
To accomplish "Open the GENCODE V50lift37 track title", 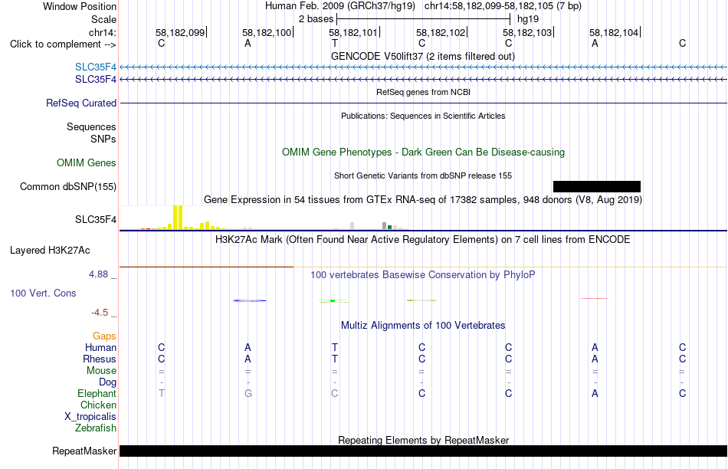I will pyautogui.click(x=423, y=56).
